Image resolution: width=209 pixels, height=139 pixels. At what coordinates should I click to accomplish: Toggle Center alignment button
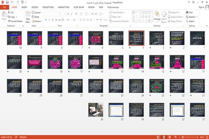[x=84, y=20]
